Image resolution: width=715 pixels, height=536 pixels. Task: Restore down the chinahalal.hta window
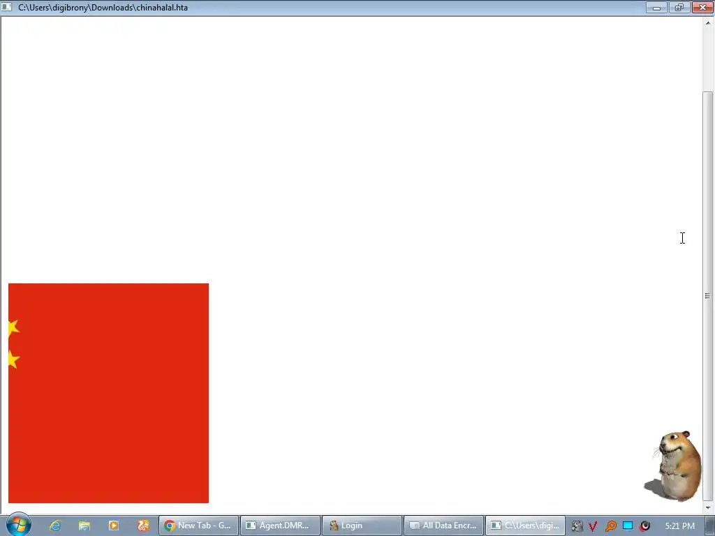679,7
